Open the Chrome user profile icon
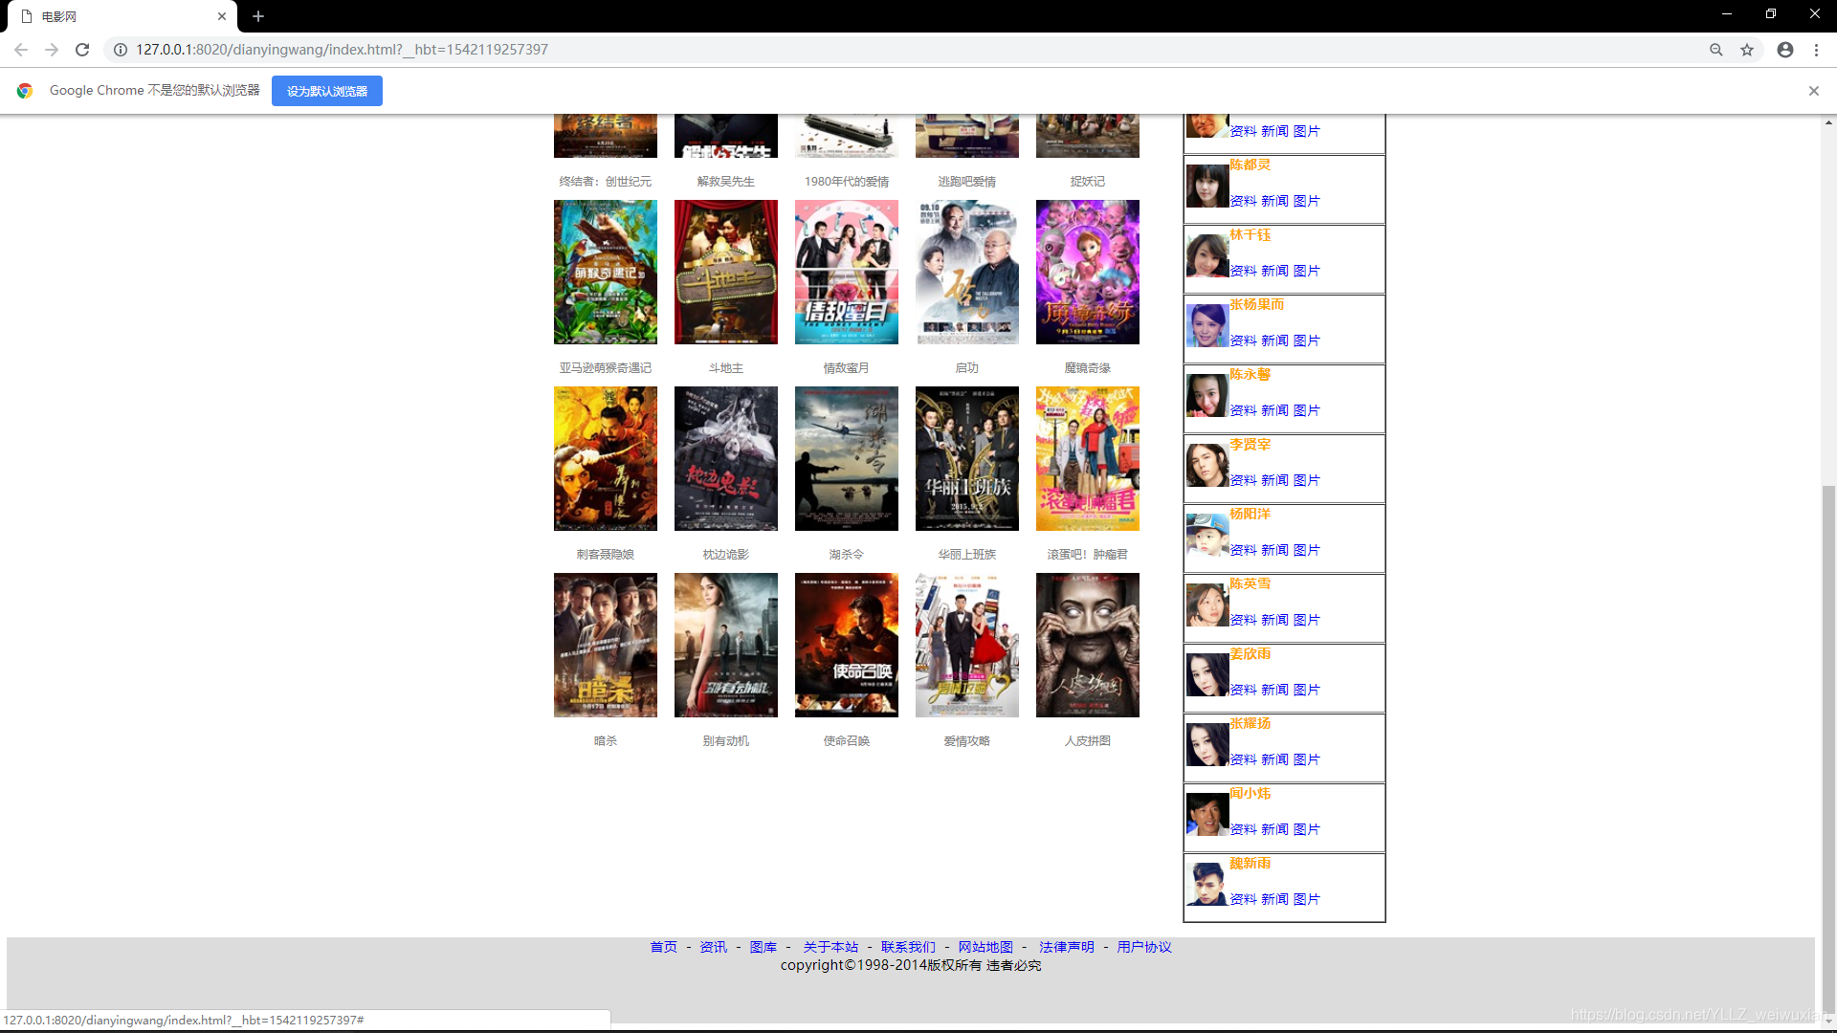Image resolution: width=1837 pixels, height=1033 pixels. (1784, 50)
